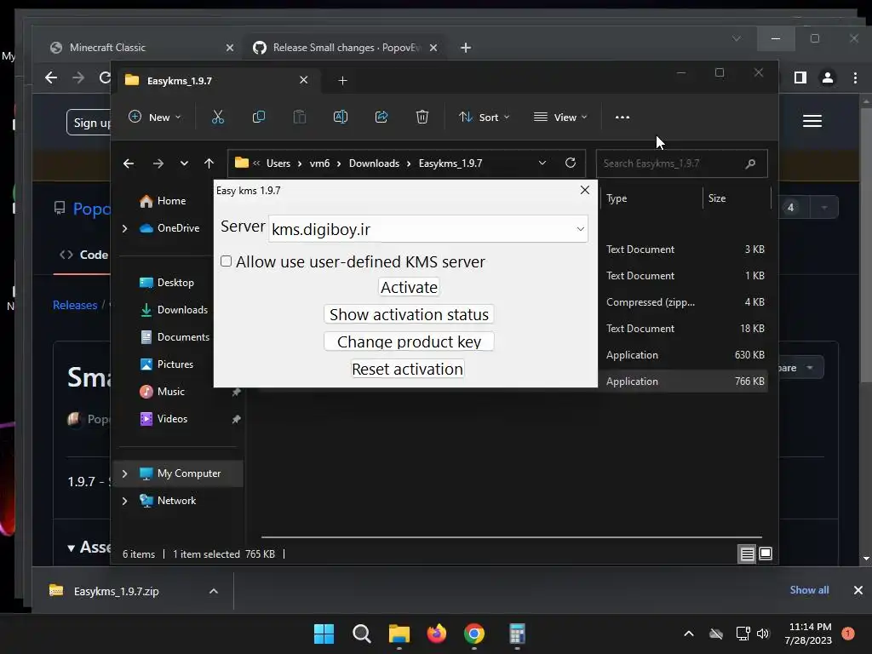Add a new File Explorer tab
Screen dimensions: 872x654
(342, 81)
